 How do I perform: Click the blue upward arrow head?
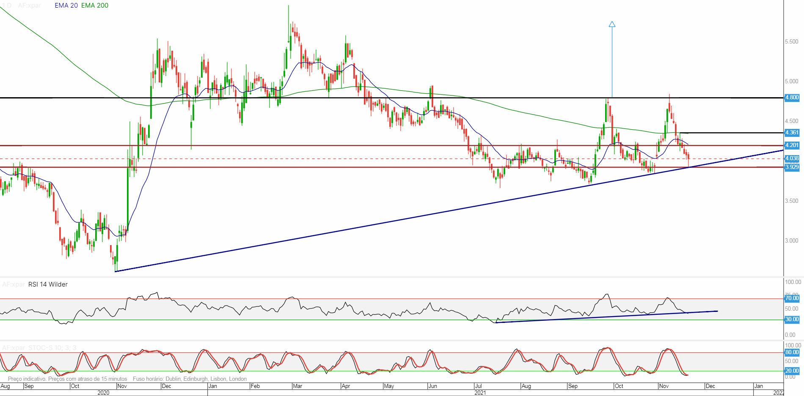click(612, 25)
